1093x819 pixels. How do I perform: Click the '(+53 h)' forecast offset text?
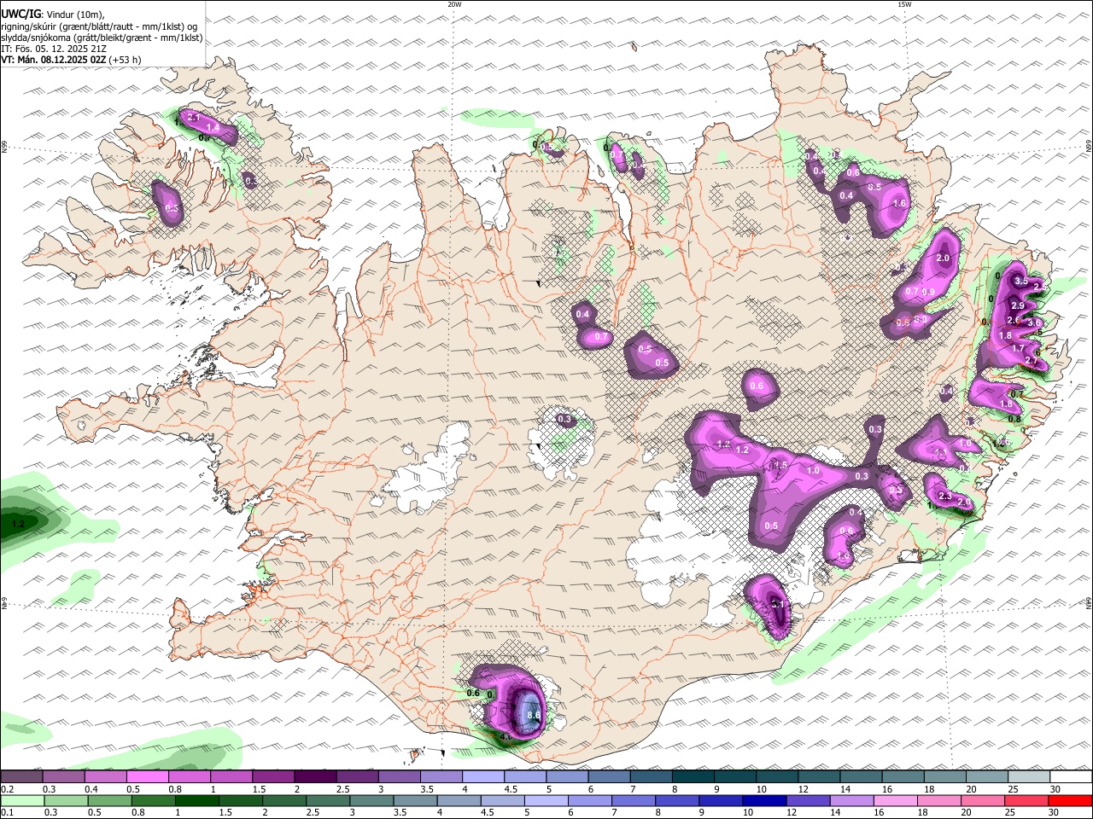point(126,60)
